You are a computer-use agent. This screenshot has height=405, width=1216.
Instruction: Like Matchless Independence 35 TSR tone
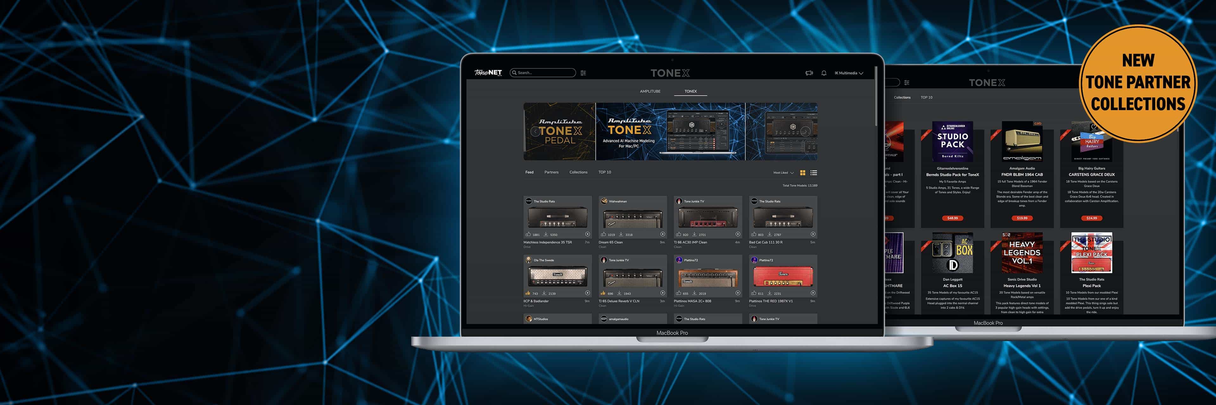pos(528,234)
